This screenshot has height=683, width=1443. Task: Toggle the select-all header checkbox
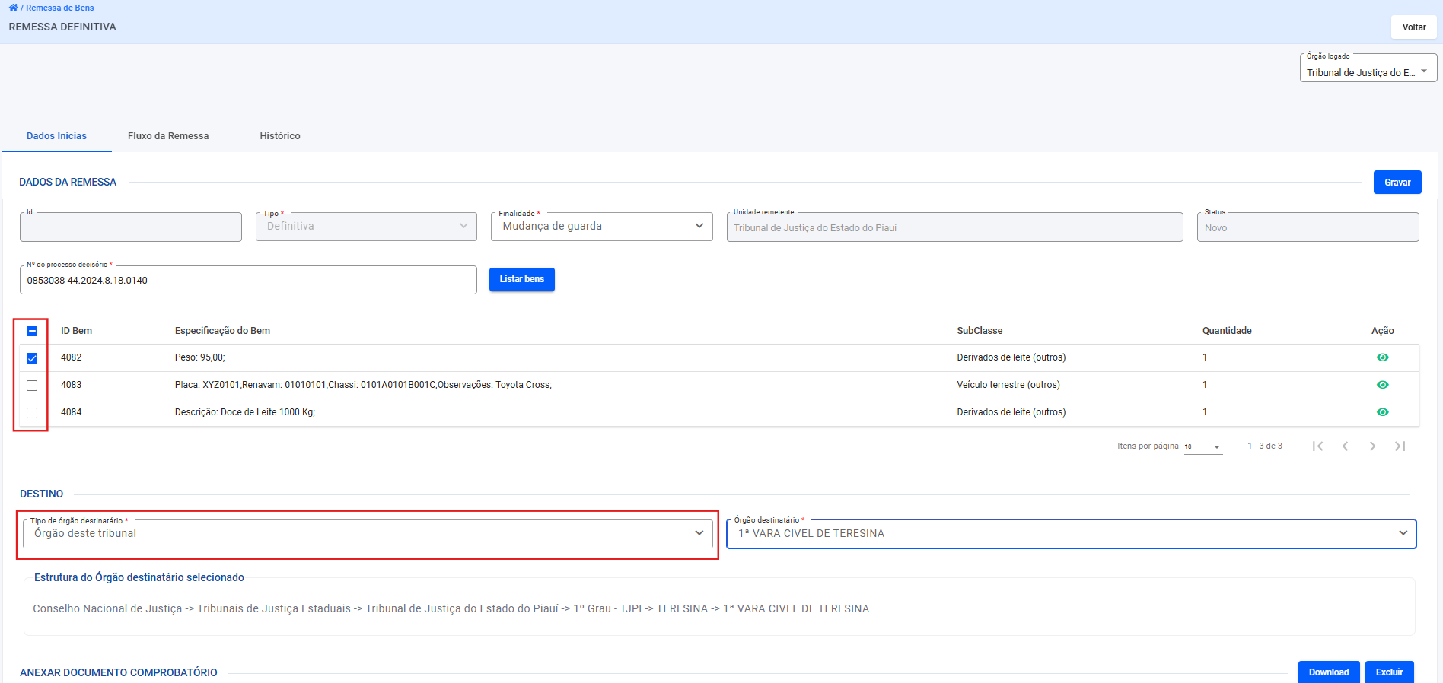click(x=32, y=331)
